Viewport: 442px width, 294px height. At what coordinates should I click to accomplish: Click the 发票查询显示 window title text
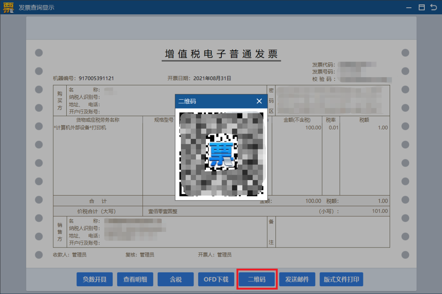pyautogui.click(x=36, y=8)
